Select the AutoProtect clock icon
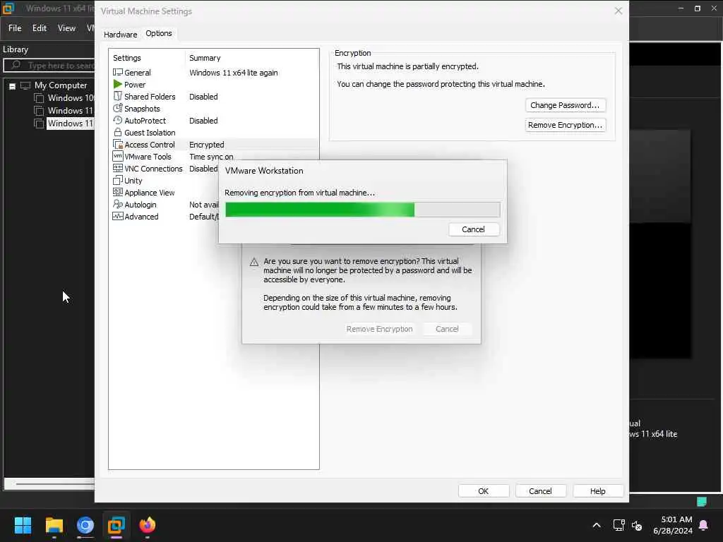Screen dimensions: 723x542 click(x=118, y=120)
